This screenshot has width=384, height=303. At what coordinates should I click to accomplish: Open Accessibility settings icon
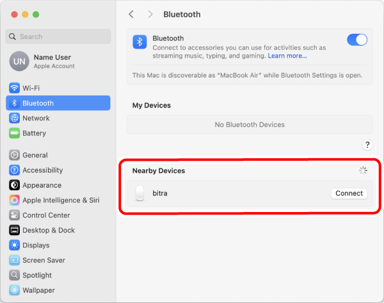coord(15,170)
